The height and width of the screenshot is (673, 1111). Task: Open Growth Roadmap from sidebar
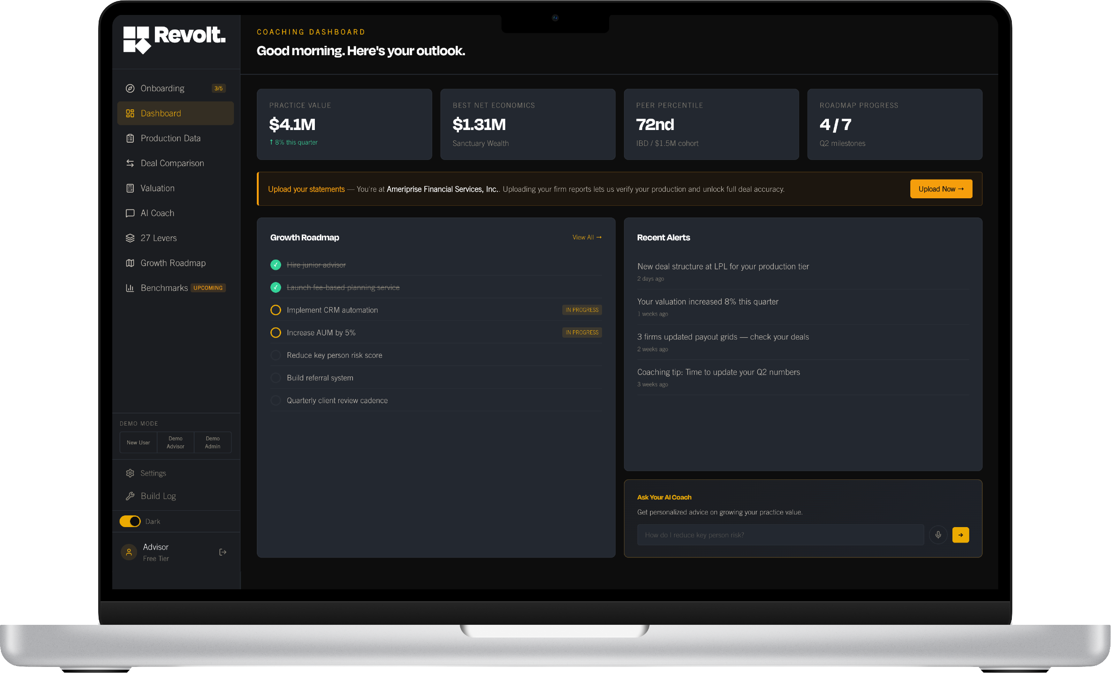[175, 263]
